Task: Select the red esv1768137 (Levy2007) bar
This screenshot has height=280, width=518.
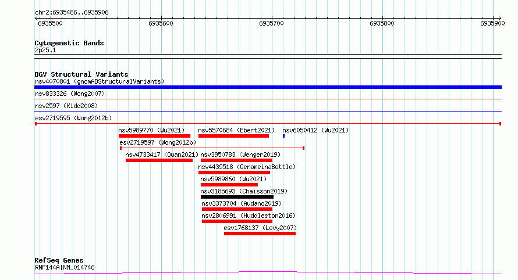Action: [x=260, y=234]
